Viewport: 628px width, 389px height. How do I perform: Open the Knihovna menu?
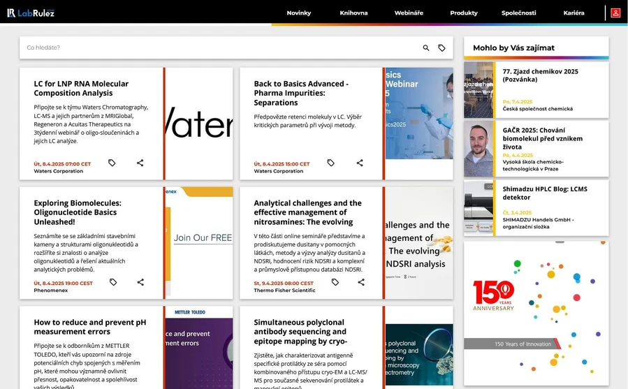[x=353, y=13]
